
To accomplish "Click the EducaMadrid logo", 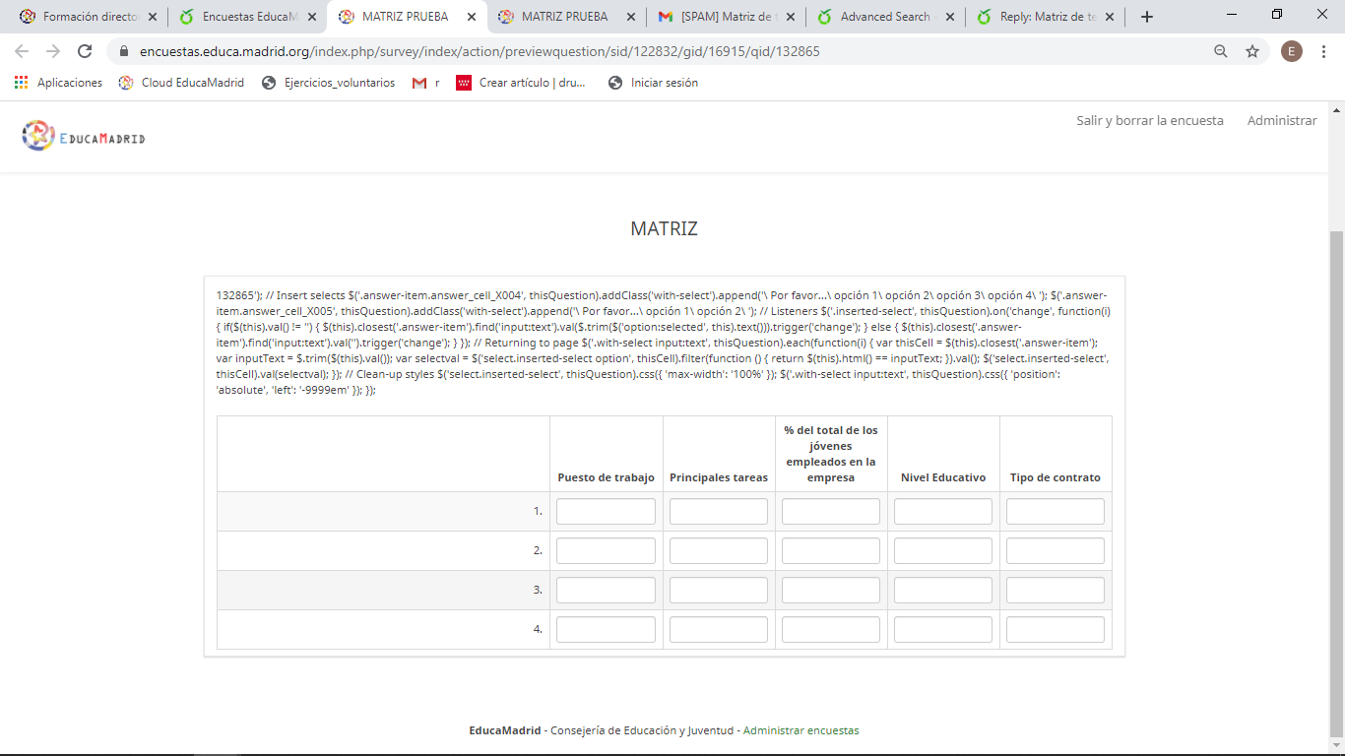I will point(84,136).
